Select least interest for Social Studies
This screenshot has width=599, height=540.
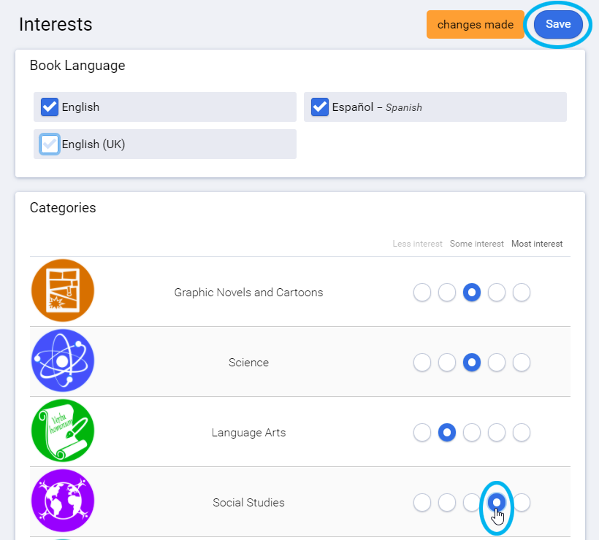tap(422, 503)
